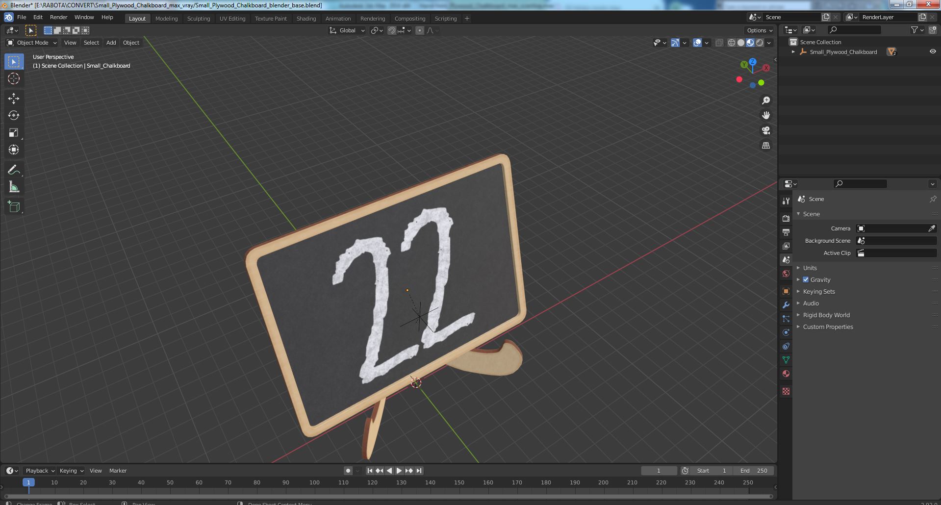Screen dimensions: 941x505
Task: Pick the Rotate tool
Action: [14, 116]
